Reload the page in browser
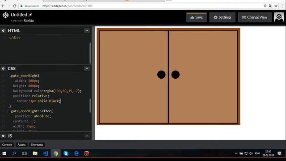 [15, 6]
